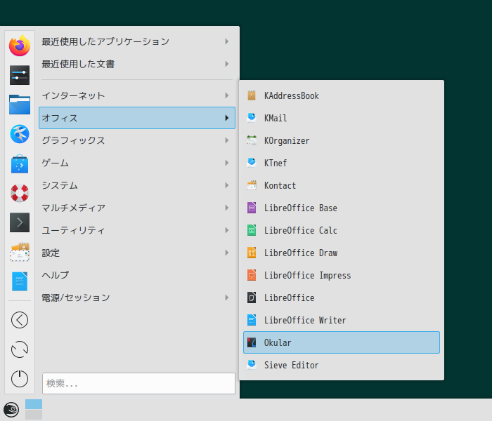The image size is (492, 421).
Task: Open the blue file manager folder icon
Action: click(x=20, y=105)
